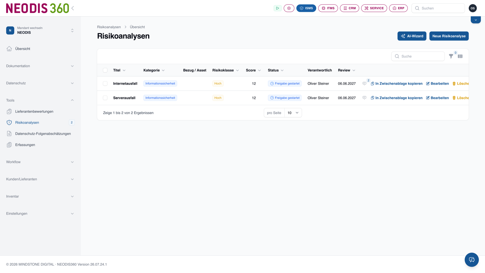Toggle the select-all checkbox in table header
The width and height of the screenshot is (485, 273).
coord(105,70)
